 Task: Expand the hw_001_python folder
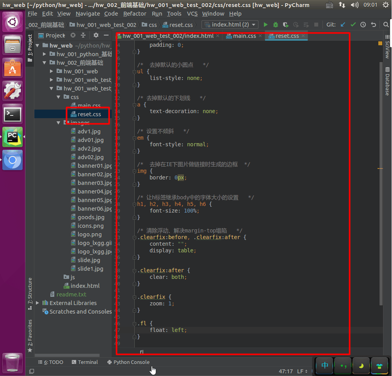coord(45,54)
